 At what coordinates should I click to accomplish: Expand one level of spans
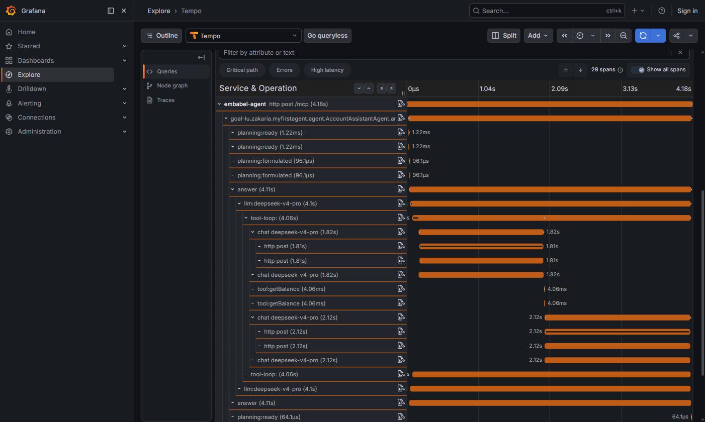coord(359,88)
